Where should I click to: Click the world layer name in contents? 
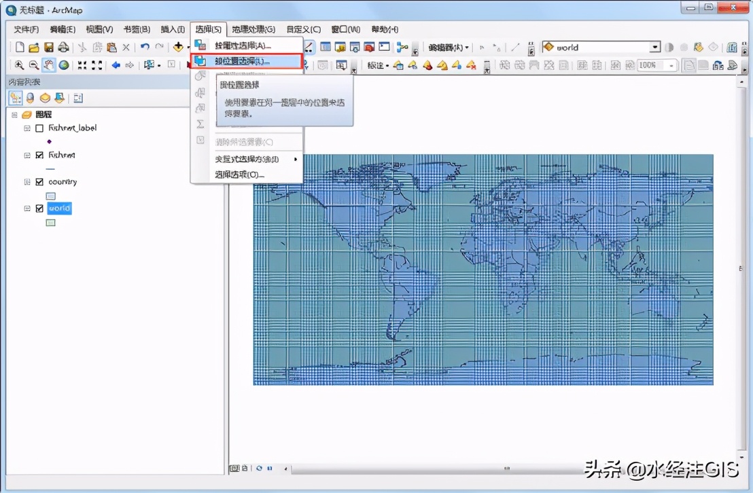[59, 208]
